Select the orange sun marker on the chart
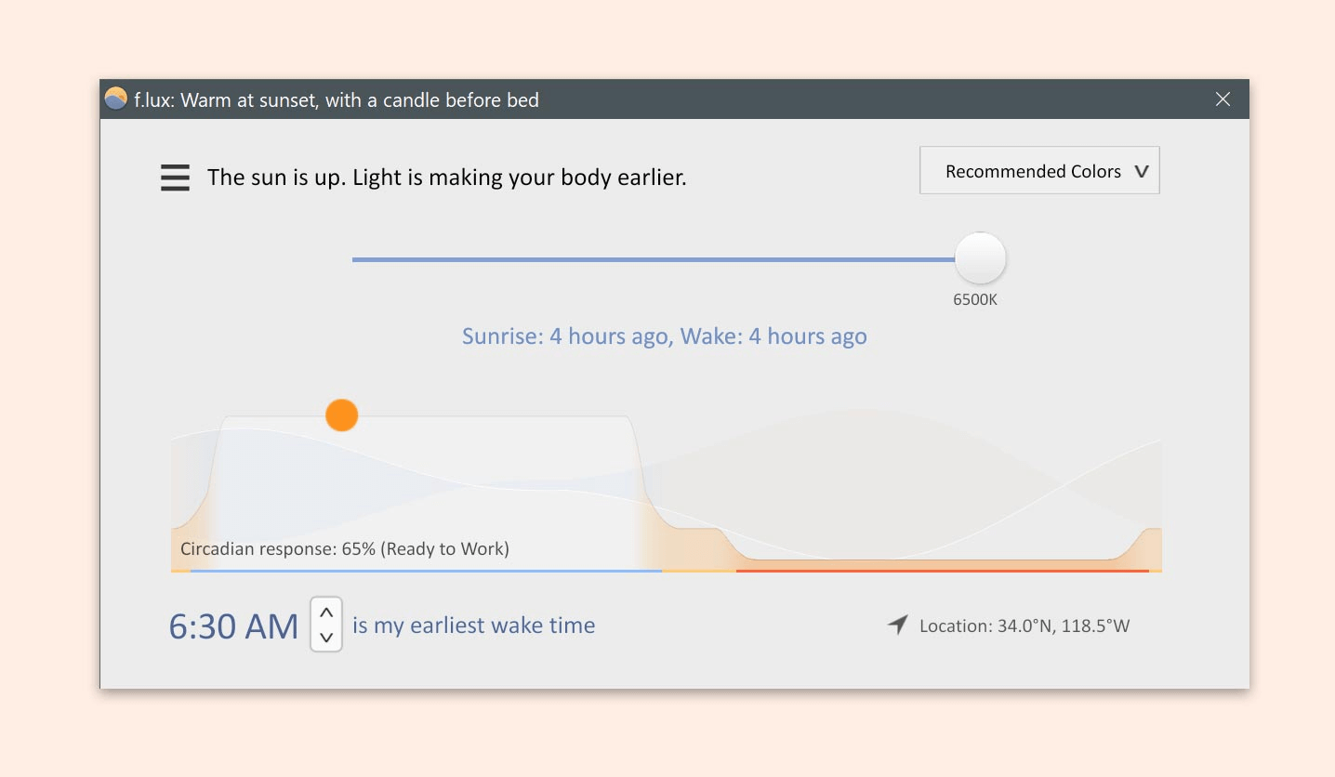The width and height of the screenshot is (1335, 777). [341, 415]
